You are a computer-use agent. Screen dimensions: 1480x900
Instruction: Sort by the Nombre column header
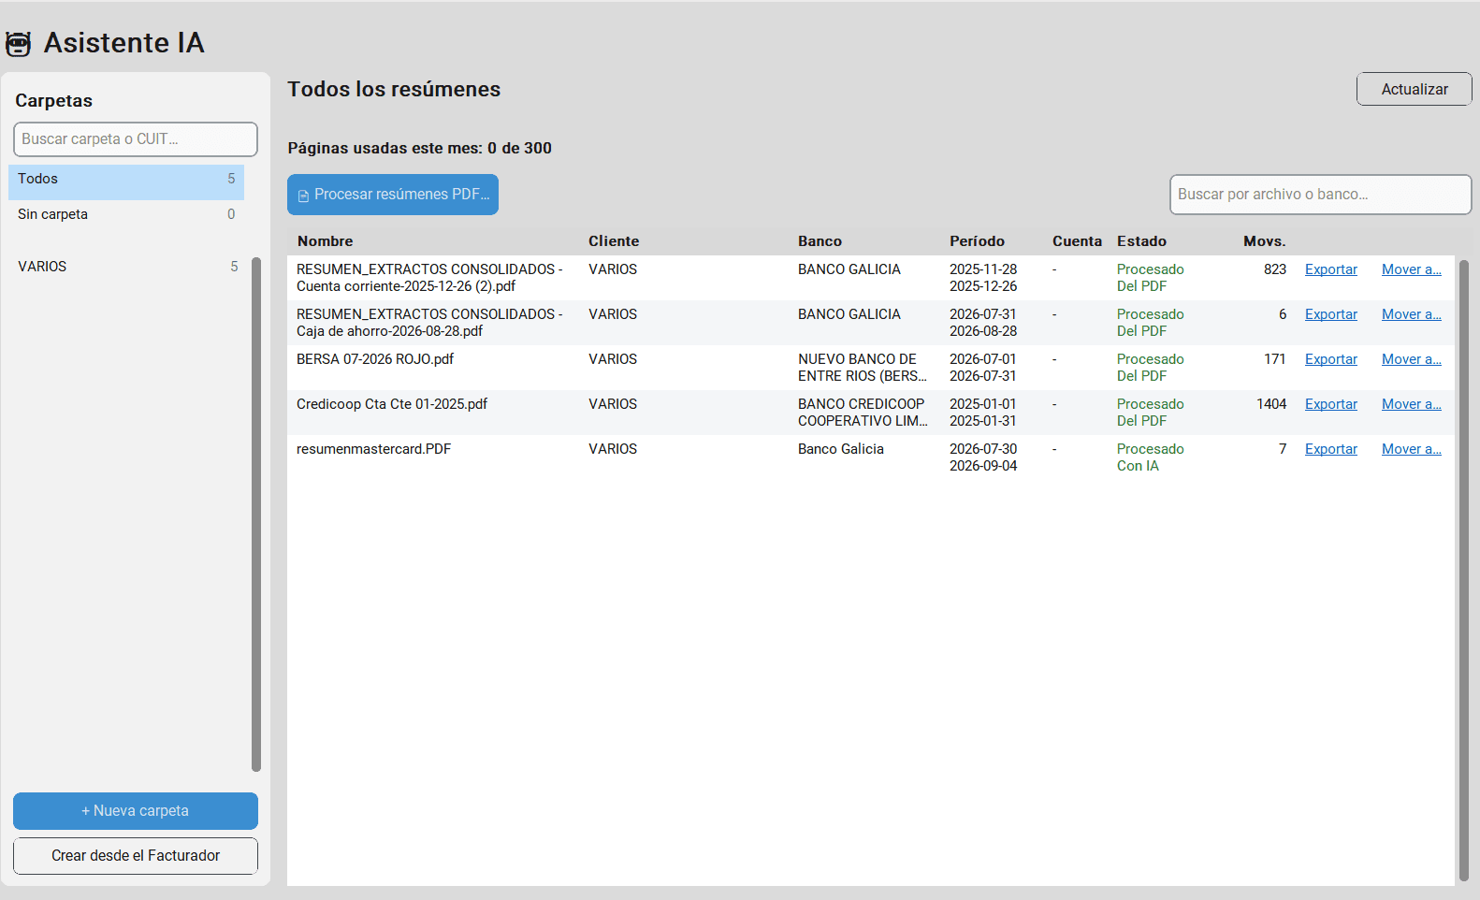[325, 241]
